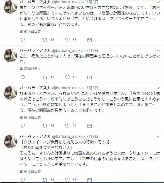This screenshot has height=183, width=164.
Task: Like the tweet with 63 likes
Action: pyautogui.click(x=67, y=180)
